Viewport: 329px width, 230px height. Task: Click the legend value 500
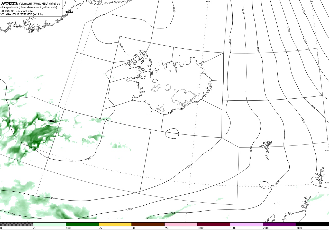[134, 228]
